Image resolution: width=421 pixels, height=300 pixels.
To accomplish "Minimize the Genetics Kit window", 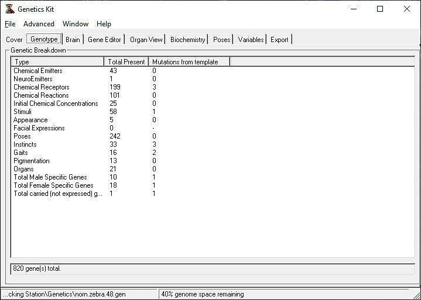I will 354,9.
